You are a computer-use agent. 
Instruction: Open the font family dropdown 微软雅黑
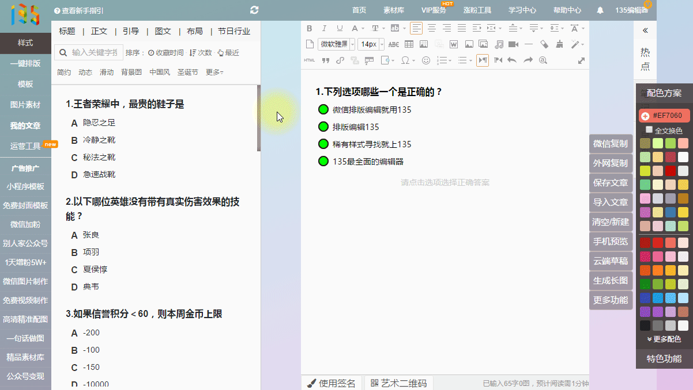pos(336,44)
